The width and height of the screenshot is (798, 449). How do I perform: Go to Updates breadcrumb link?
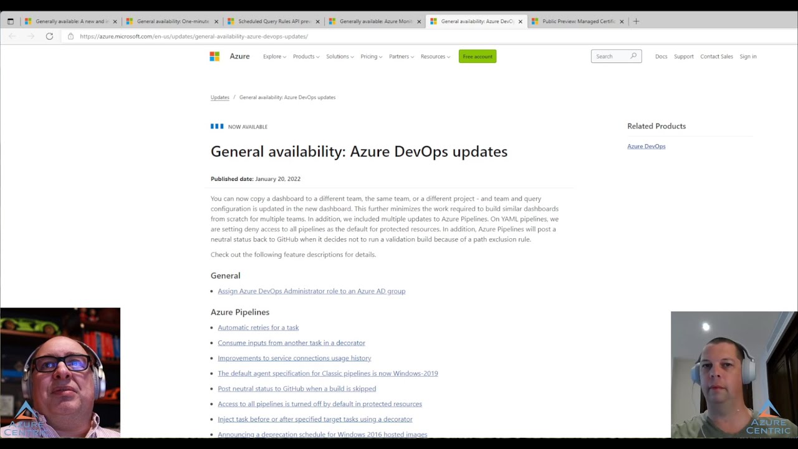coord(220,97)
